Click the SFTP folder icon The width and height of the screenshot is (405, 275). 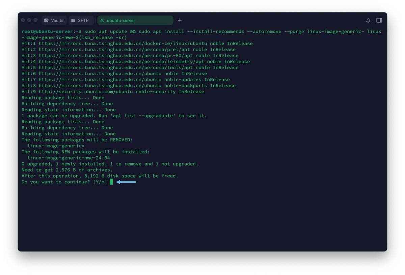[73, 21]
